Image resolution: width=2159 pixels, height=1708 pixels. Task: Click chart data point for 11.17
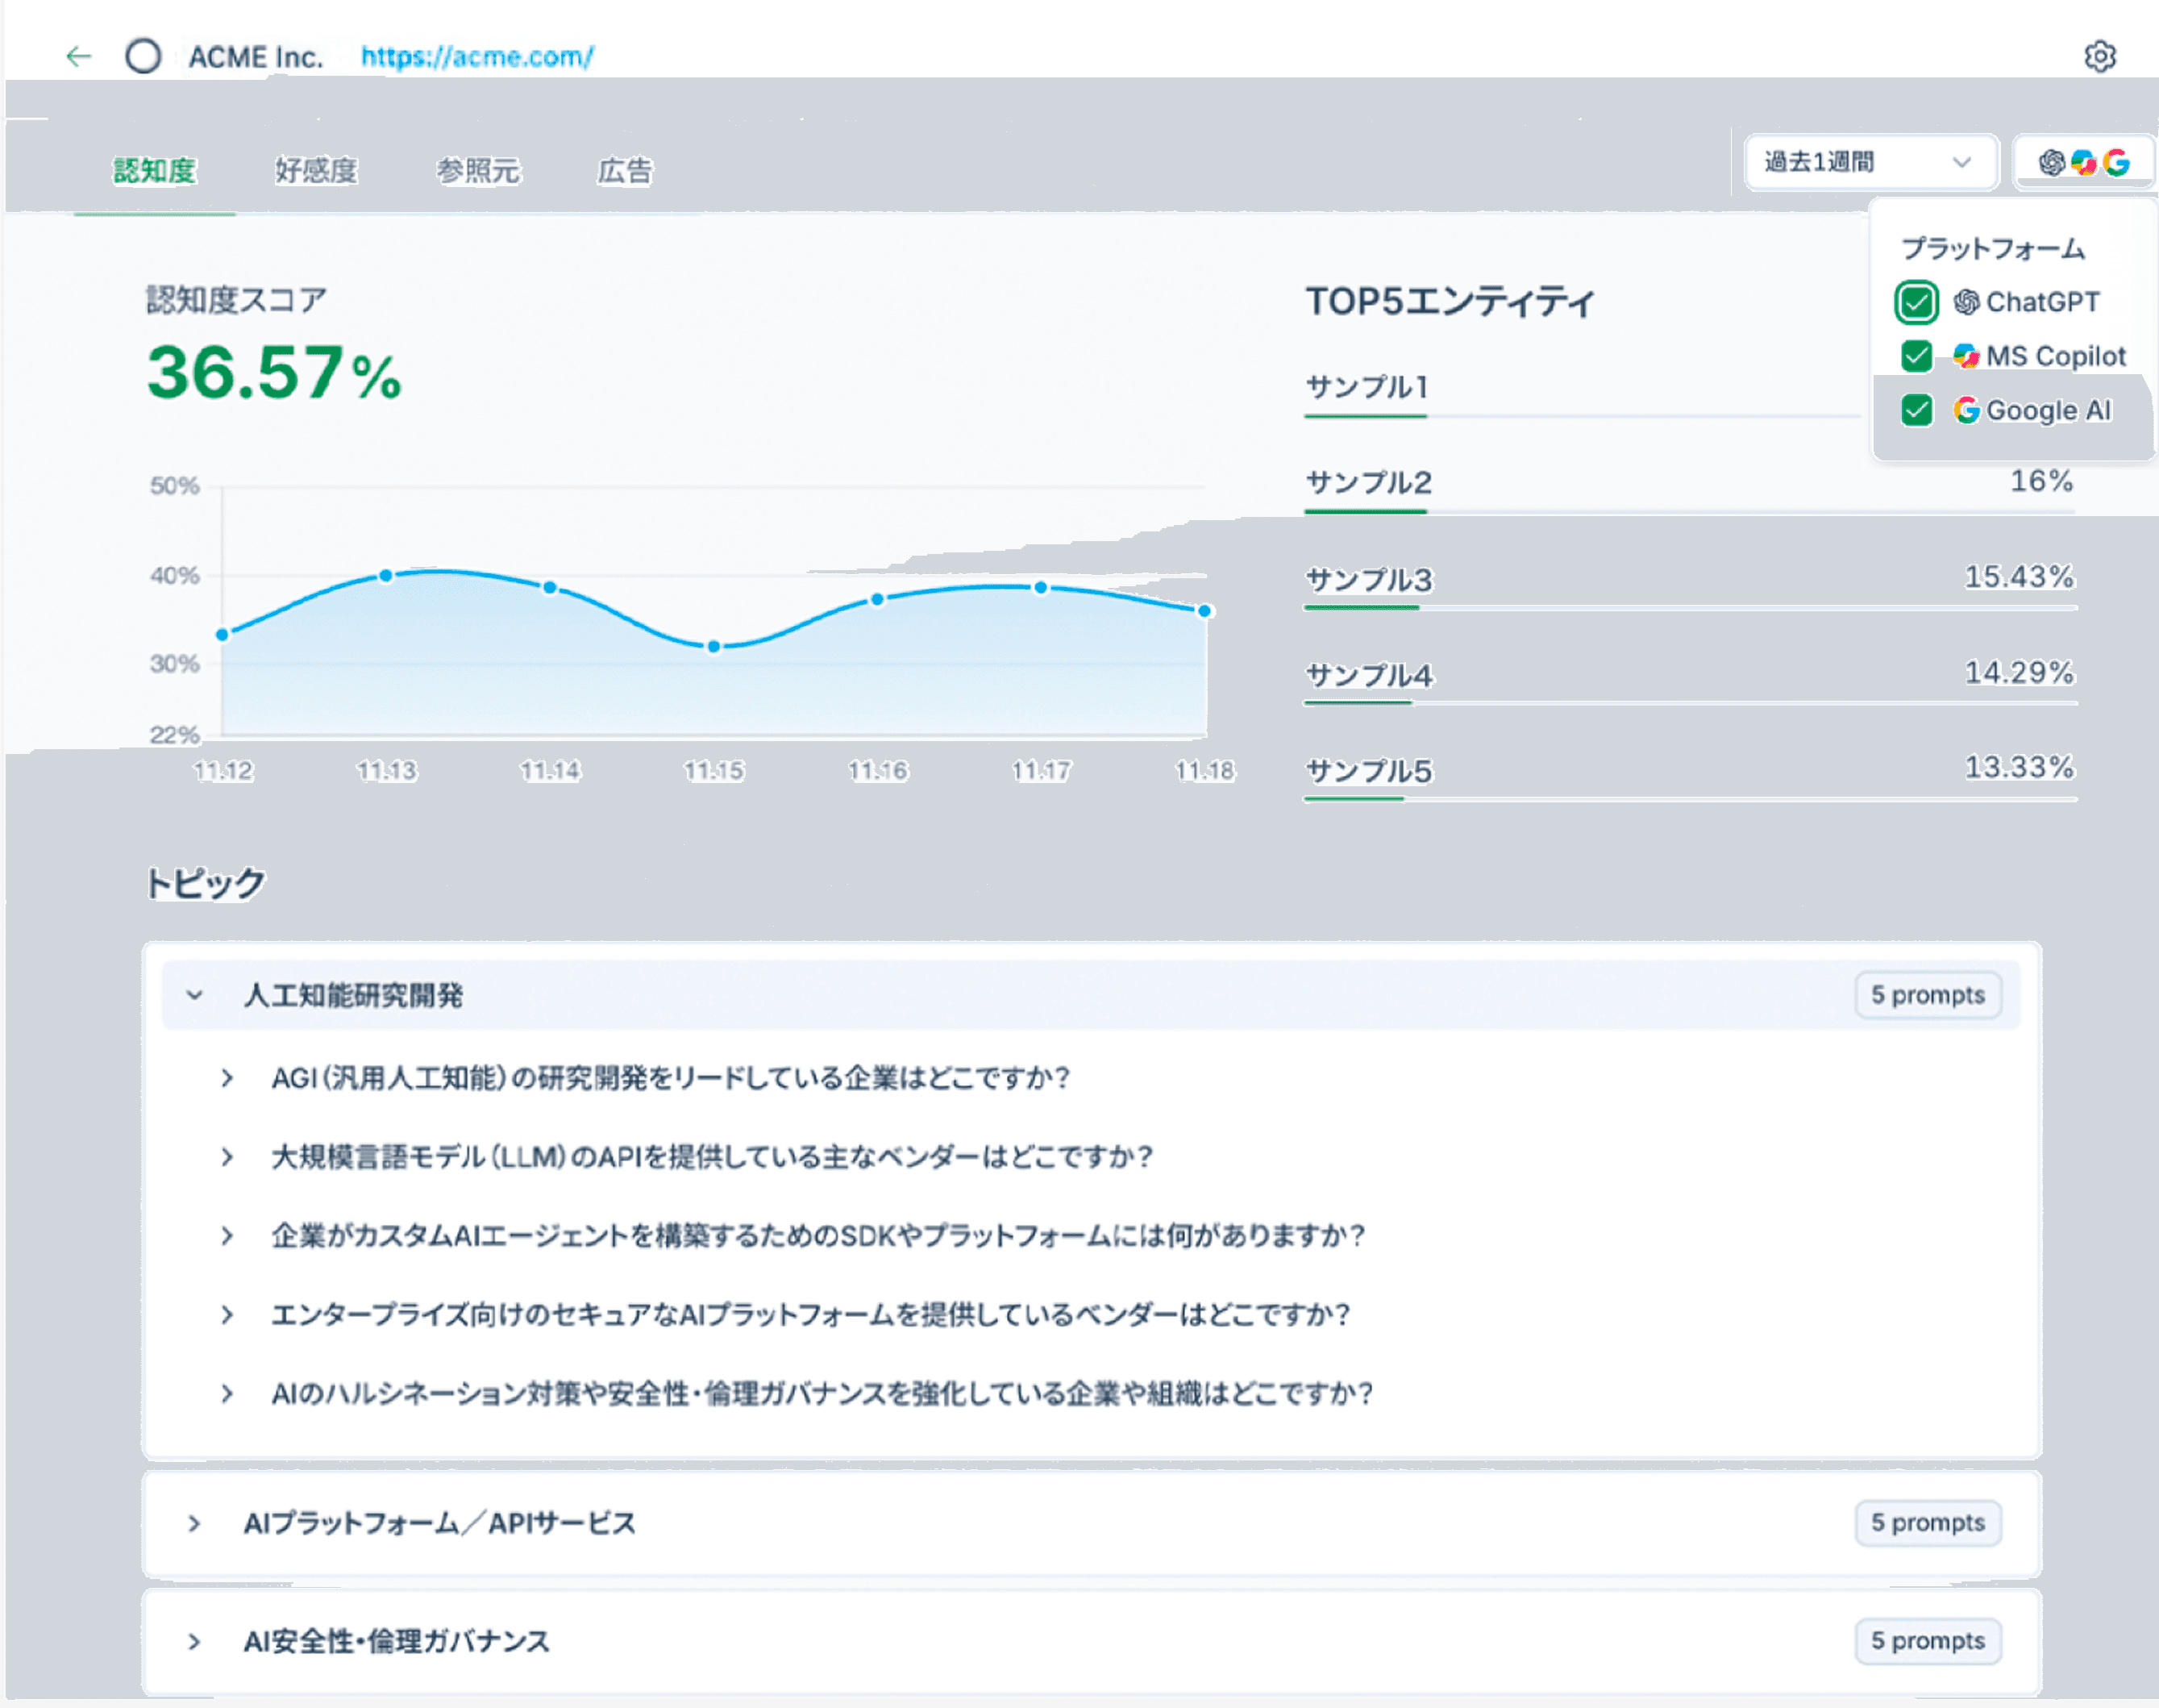[1041, 587]
